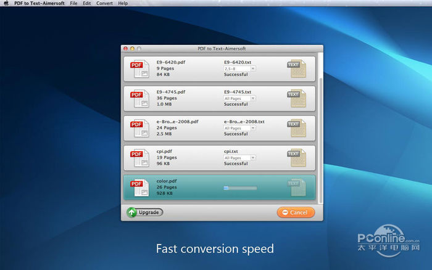Open the TEXT output icon for E9-6420.txt
Screen dimensions: 432x270
297,68
